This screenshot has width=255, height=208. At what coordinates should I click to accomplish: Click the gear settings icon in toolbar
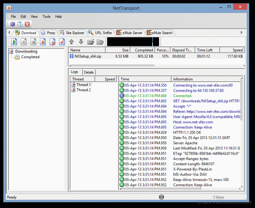(13, 24)
